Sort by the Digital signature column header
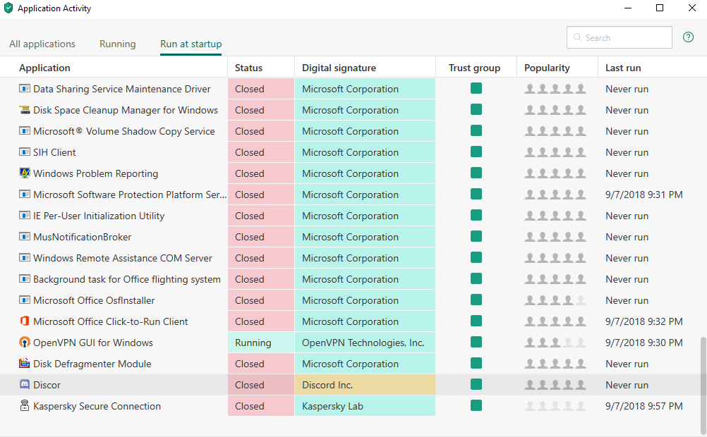The height and width of the screenshot is (437, 707). 339,68
